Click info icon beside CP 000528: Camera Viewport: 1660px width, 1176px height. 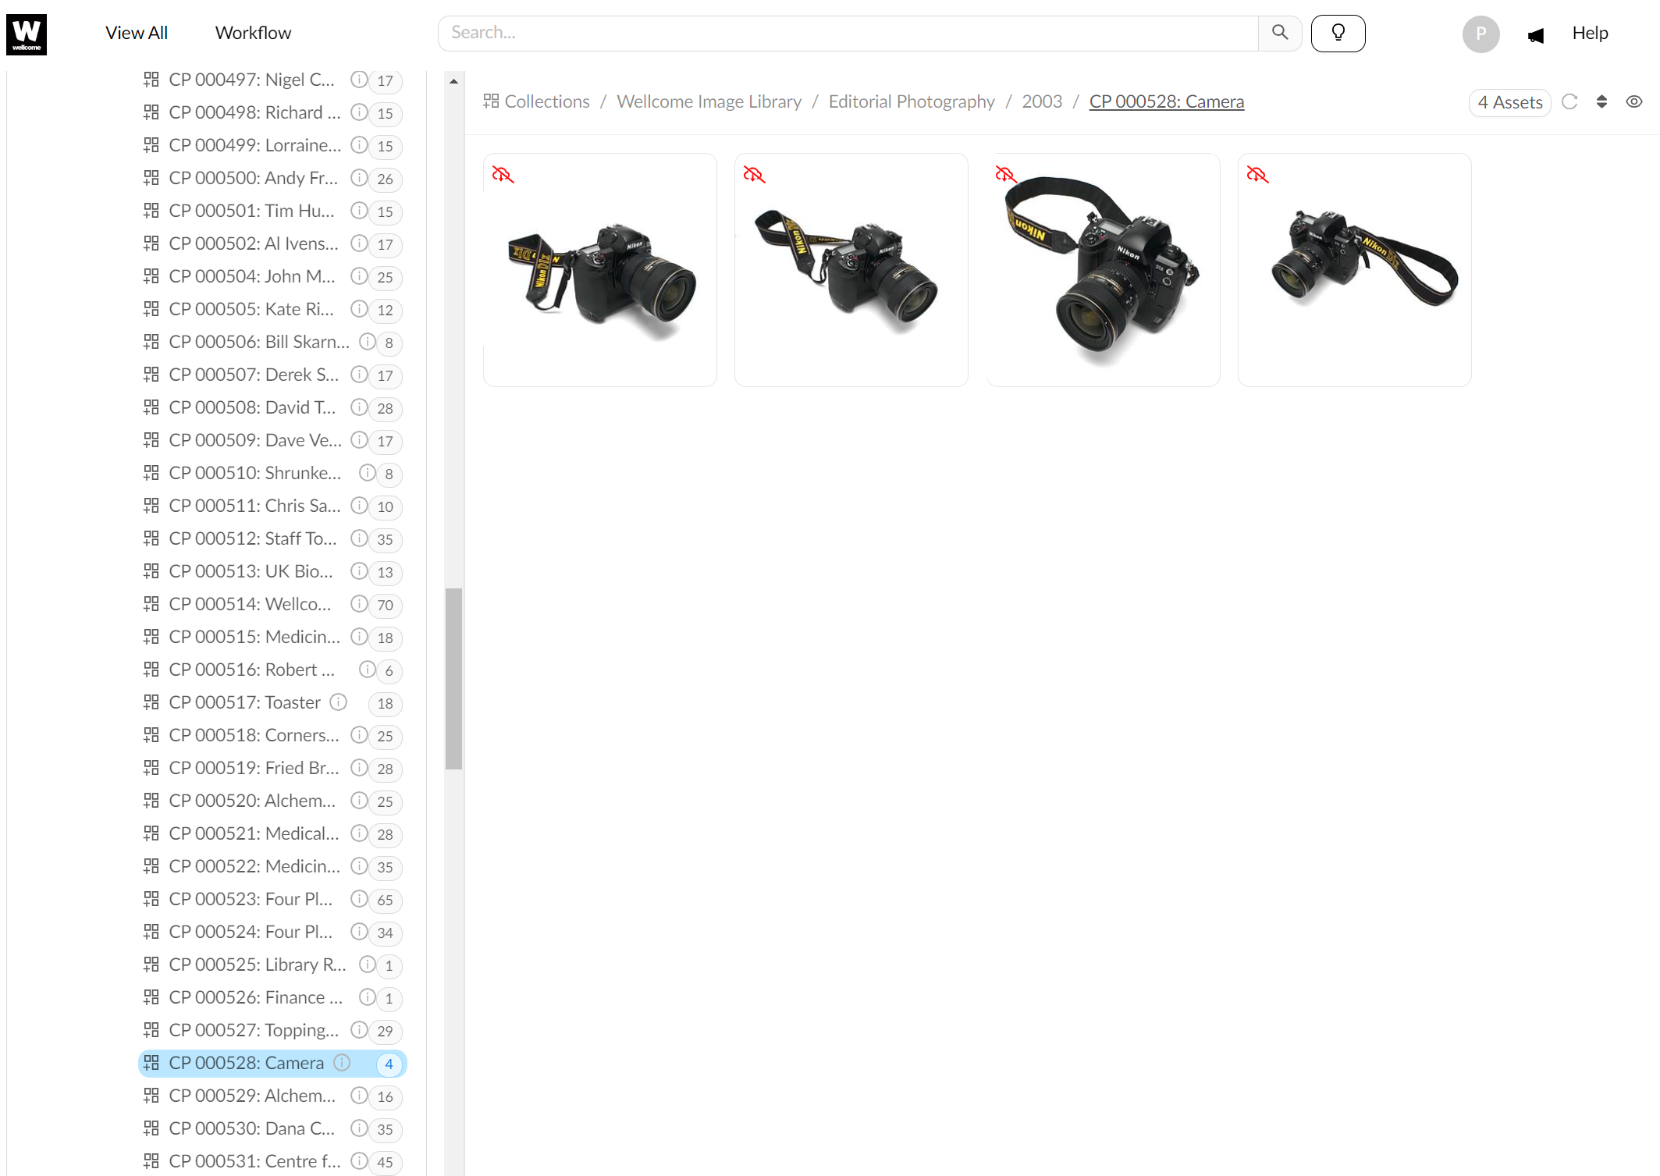(342, 1063)
